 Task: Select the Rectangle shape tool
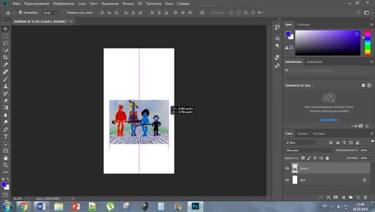pos(5,151)
